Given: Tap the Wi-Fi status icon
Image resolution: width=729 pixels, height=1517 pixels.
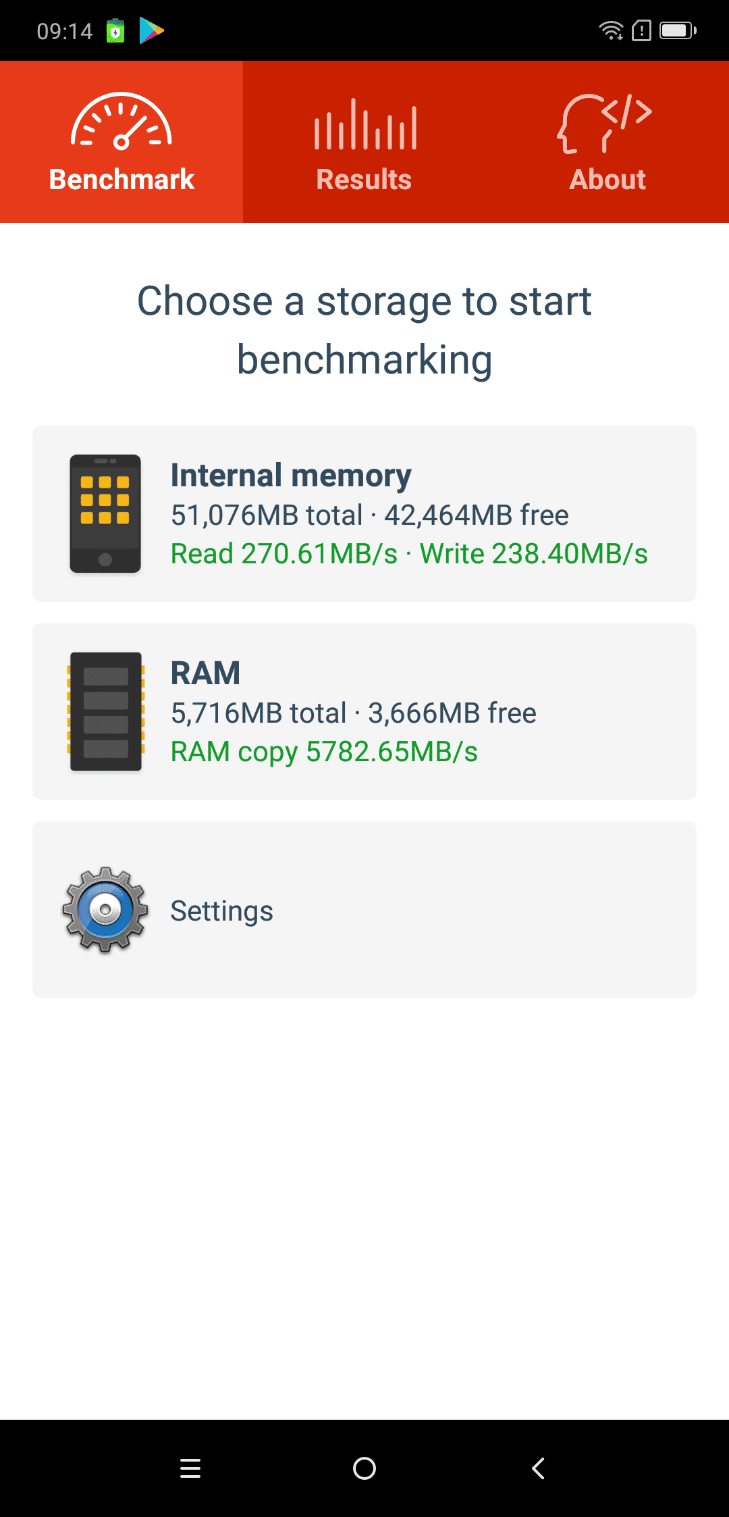Looking at the screenshot, I should [612, 30].
